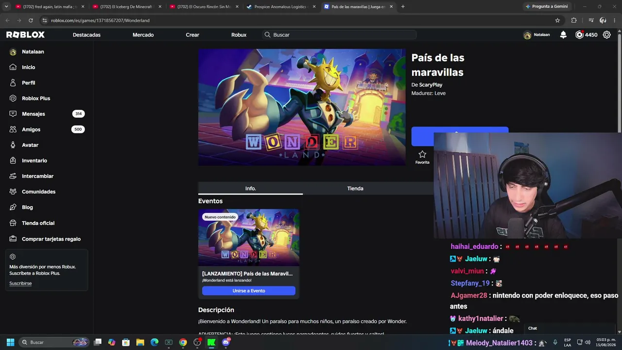Click the Intercambiar icon in sidebar
Viewport: 622px width, 350px height.
click(13, 176)
